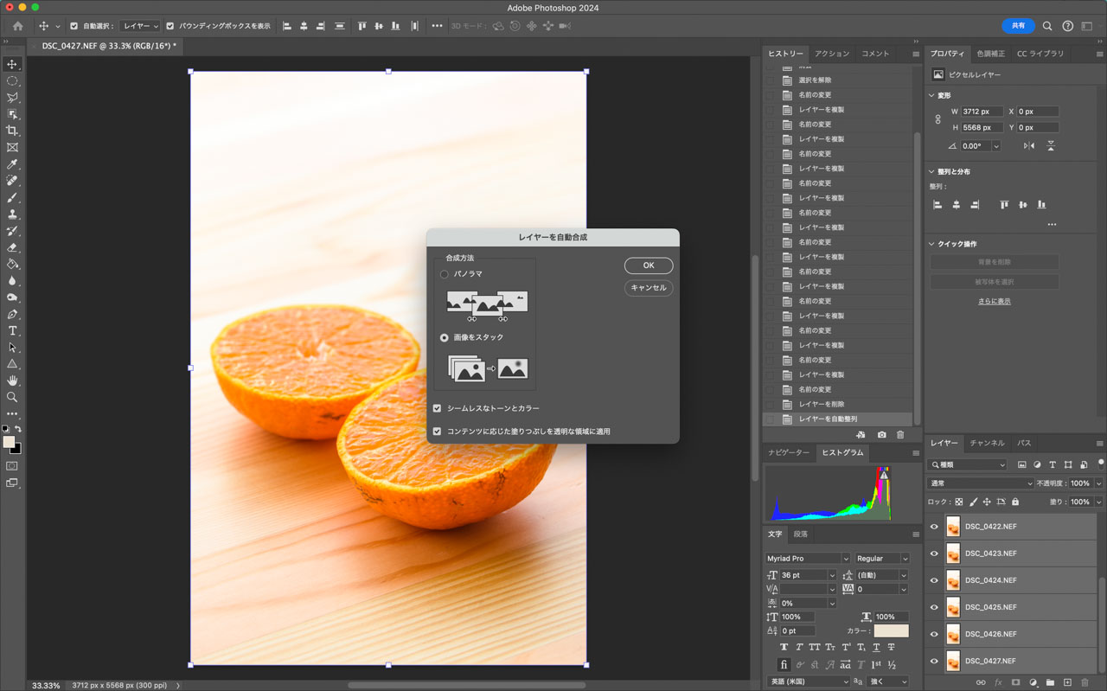Select the Zoom tool

point(12,398)
